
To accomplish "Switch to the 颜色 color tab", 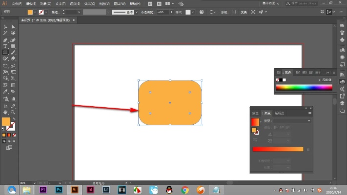I will 288,73.
